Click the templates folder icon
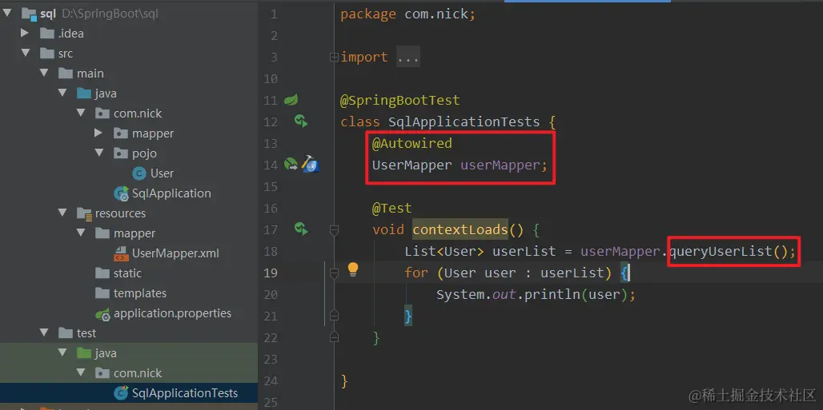The image size is (823, 410). point(102,293)
